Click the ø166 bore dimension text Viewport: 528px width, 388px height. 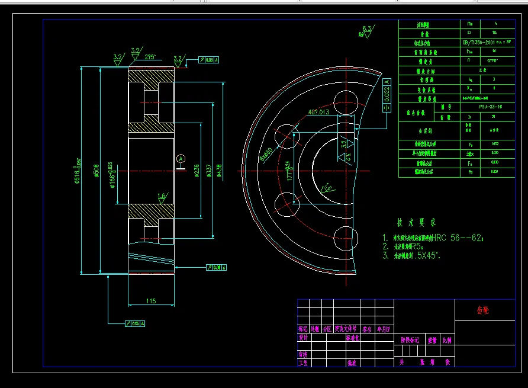[112, 175]
